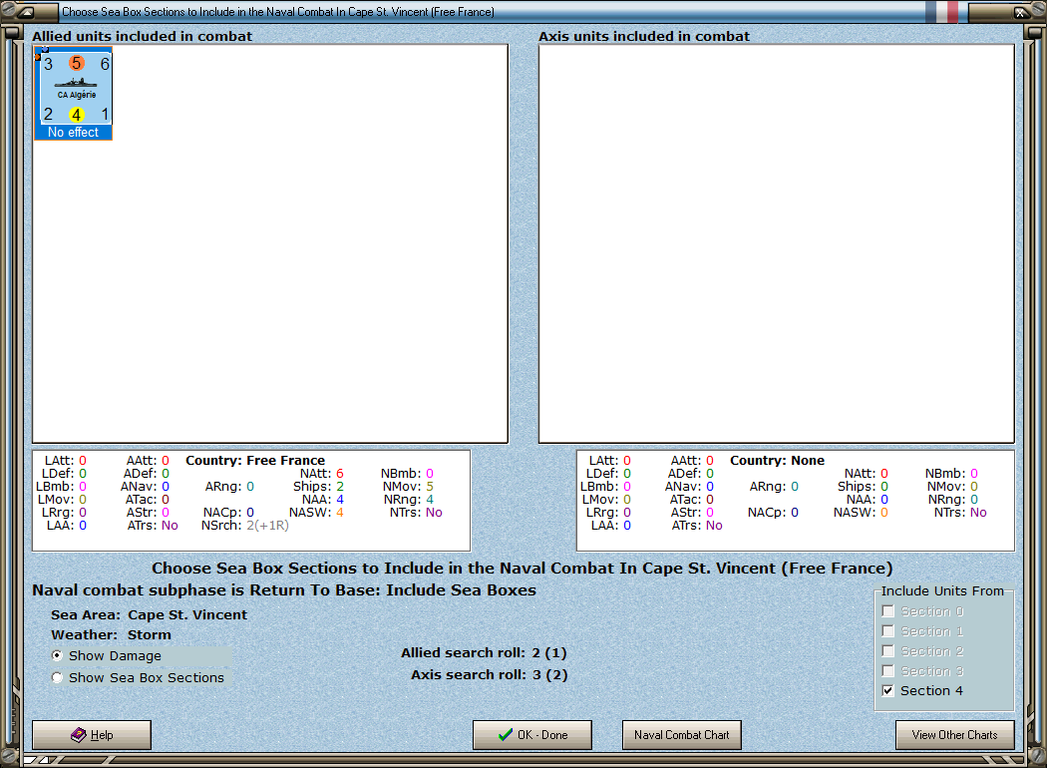Select the CA Algérie unit counter

[x=74, y=93]
